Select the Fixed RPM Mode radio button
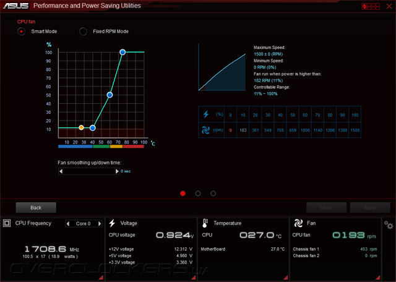The image size is (396, 282). coord(83,32)
